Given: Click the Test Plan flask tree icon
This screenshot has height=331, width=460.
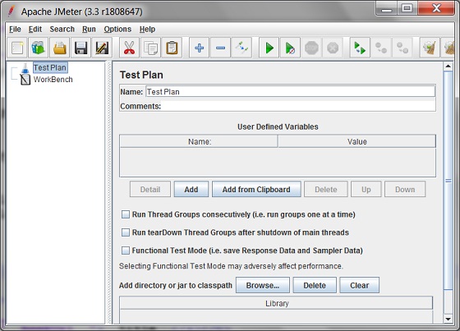Looking at the screenshot, I should [x=25, y=68].
